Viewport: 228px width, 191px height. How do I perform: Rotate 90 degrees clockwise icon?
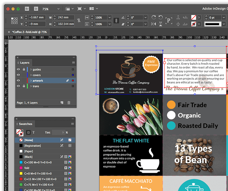(x=154, y=17)
